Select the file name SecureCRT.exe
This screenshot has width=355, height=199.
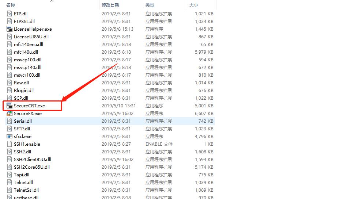pyautogui.click(x=30, y=106)
